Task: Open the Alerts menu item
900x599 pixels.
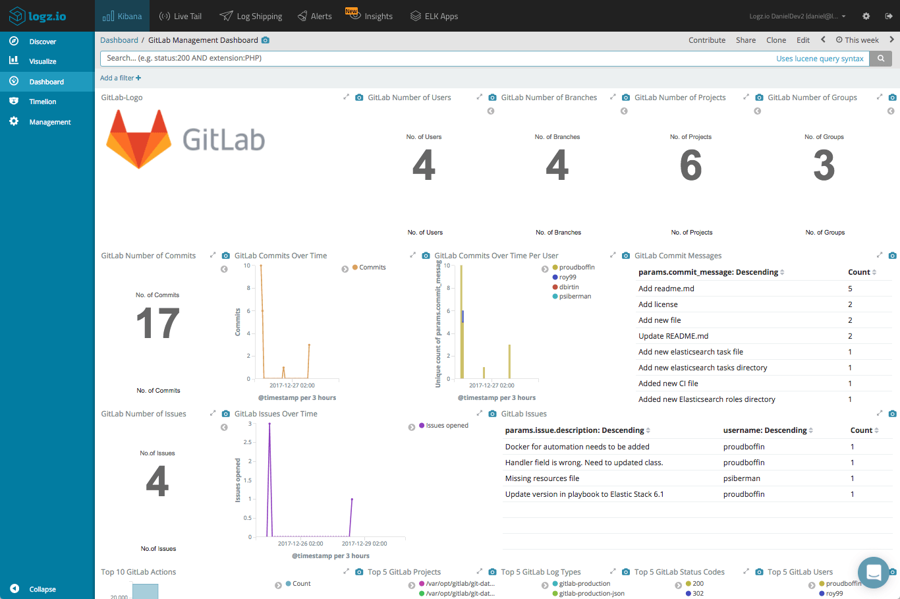Action: point(314,15)
